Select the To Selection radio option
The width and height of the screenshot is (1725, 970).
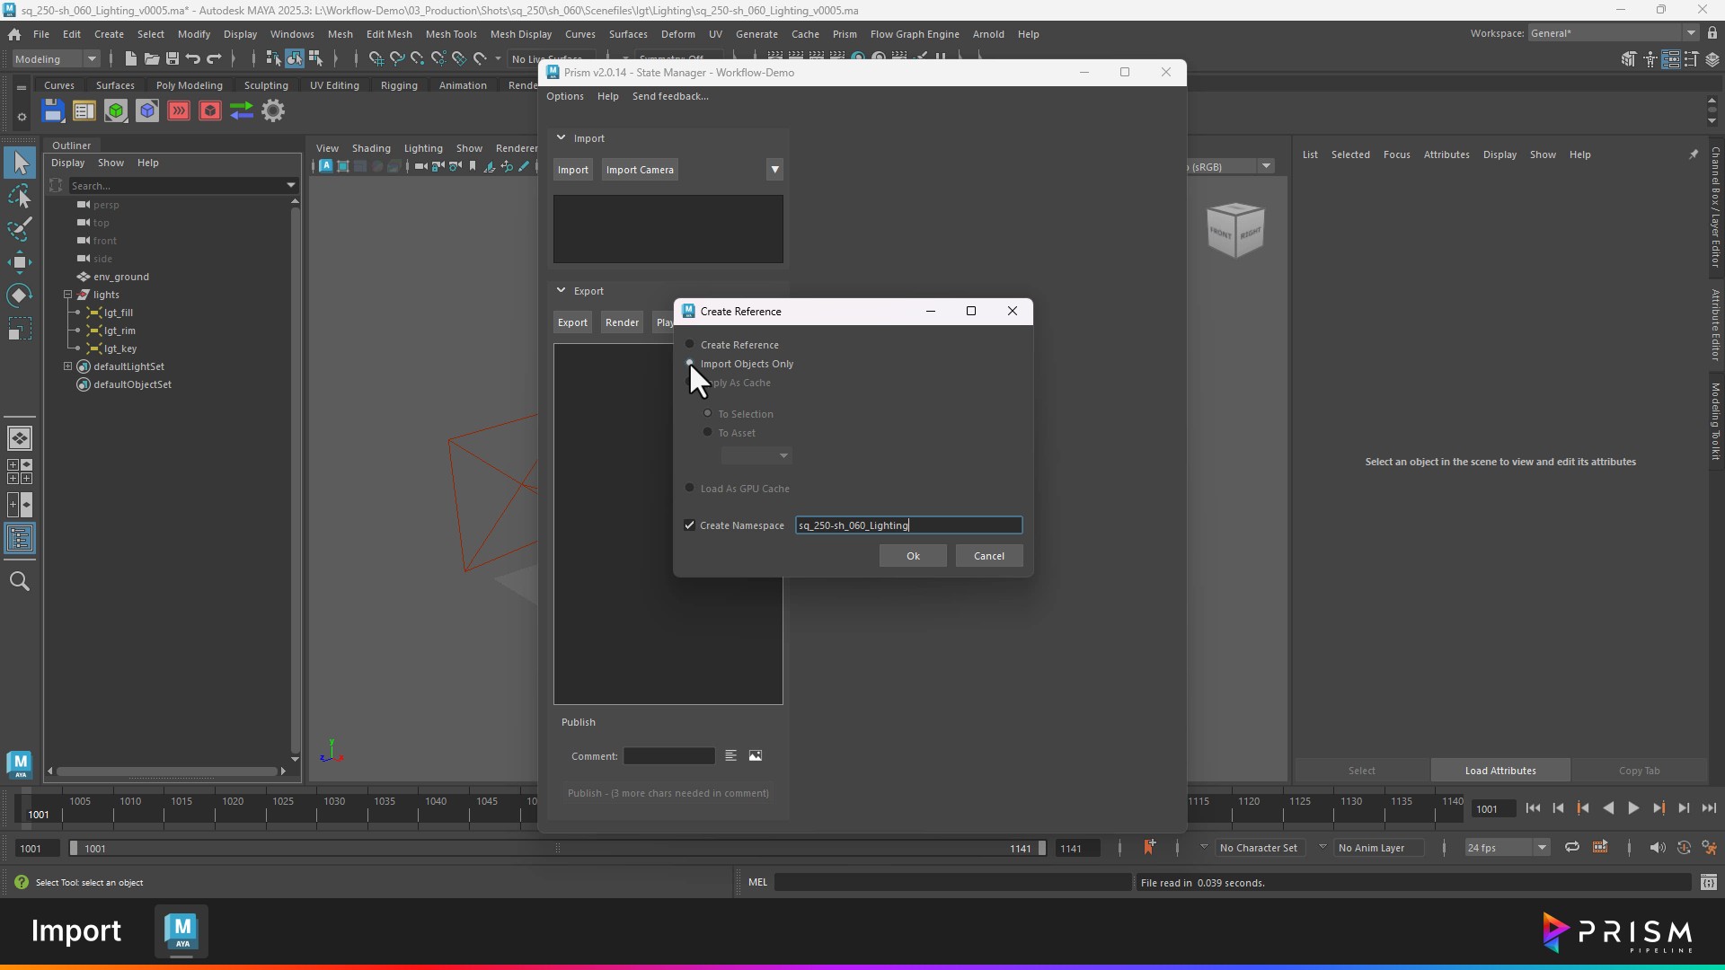[708, 414]
